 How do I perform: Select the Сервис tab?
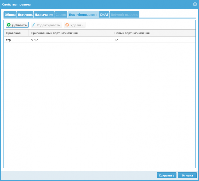[61, 15]
